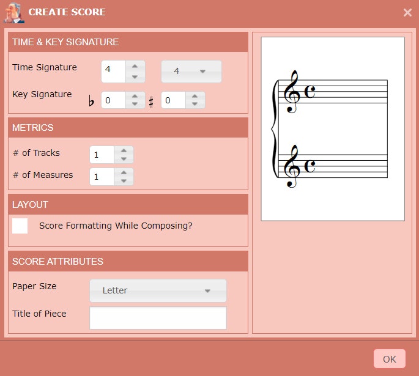This screenshot has width=419, height=376.
Task: Click the sharps count input field
Action: 174,100
